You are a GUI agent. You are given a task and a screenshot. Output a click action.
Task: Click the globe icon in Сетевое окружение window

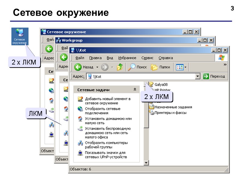(x=51, y=91)
